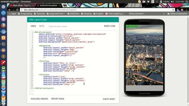Viewport: 189px width, 106px height.
Task: Click the closing </RelativeLayout> line
Action: pyautogui.click(x=44, y=88)
